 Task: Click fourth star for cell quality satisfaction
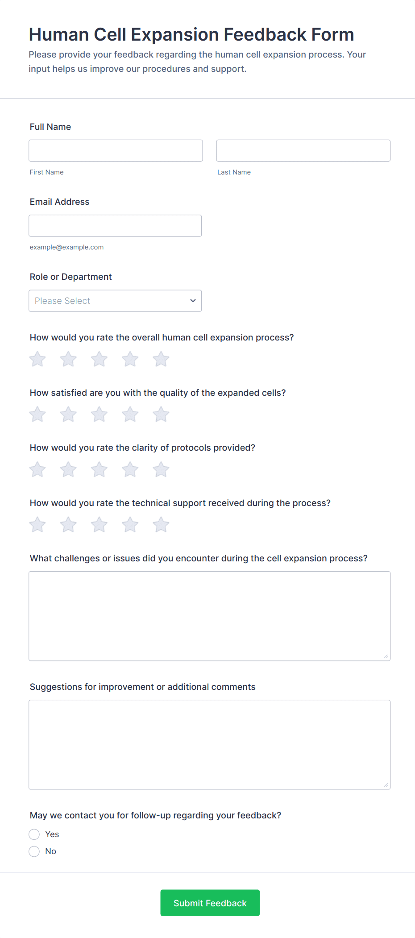coord(130,415)
